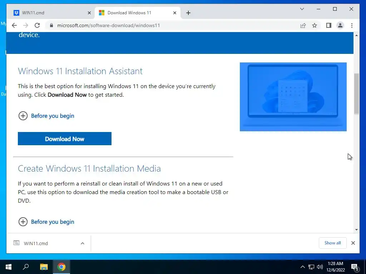This screenshot has width=366, height=274.
Task: Reload the page with the refresh icon
Action: 37,25
